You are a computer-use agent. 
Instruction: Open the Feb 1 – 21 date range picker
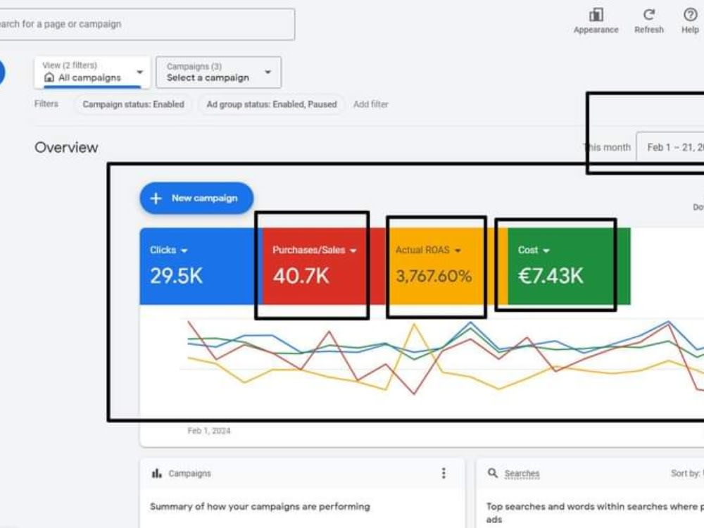click(671, 147)
